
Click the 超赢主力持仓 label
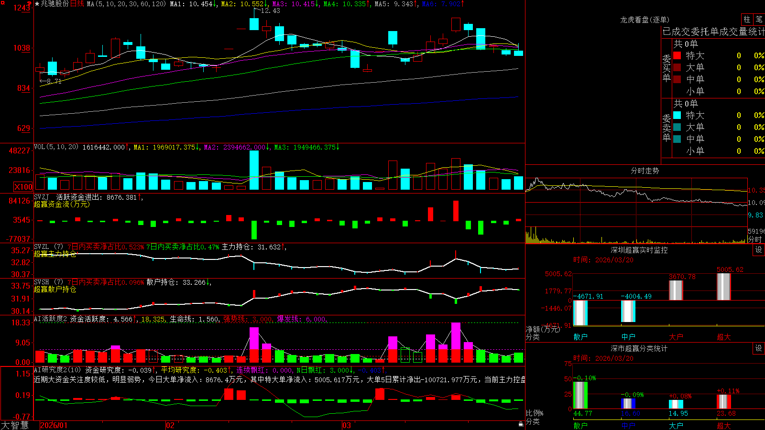coord(55,254)
